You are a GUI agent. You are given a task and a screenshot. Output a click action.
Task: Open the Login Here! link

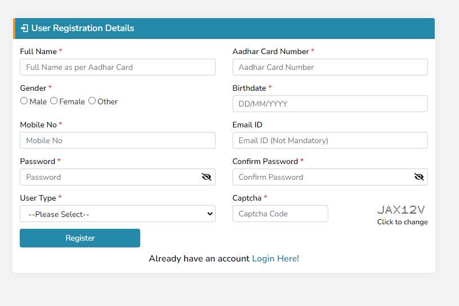click(x=275, y=259)
